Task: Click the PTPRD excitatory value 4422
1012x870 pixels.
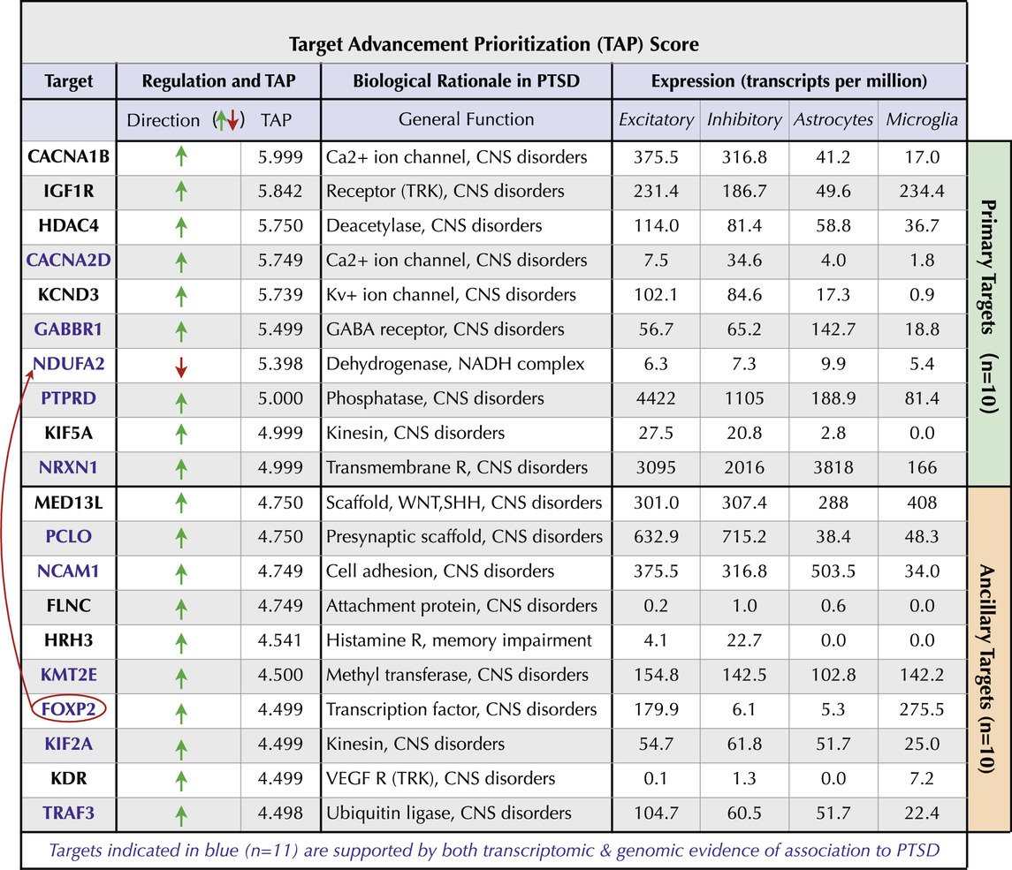Action: point(656,399)
